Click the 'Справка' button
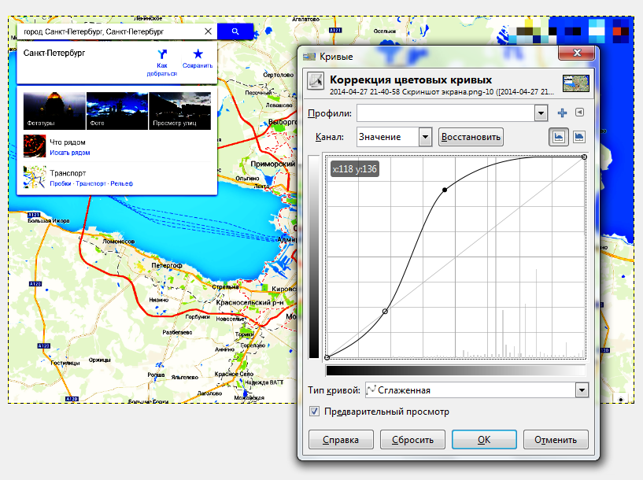The height and width of the screenshot is (480, 643). click(341, 440)
